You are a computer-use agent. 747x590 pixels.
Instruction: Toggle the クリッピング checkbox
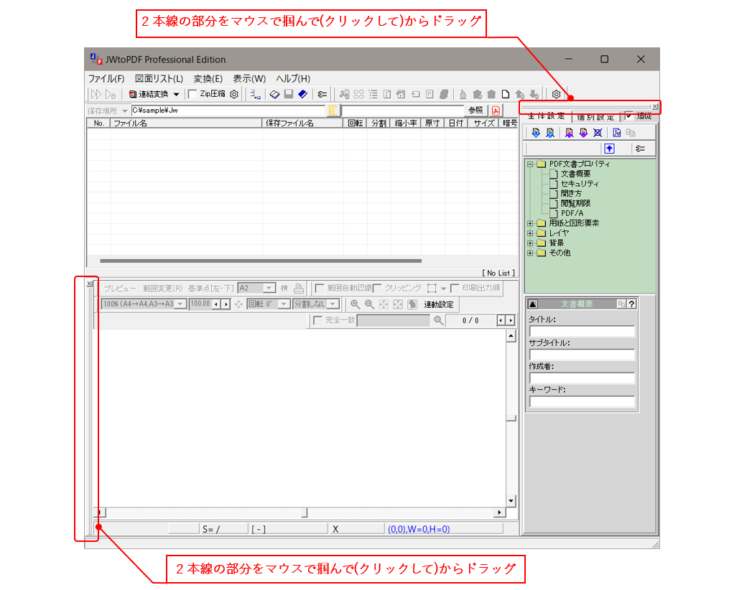tap(377, 288)
